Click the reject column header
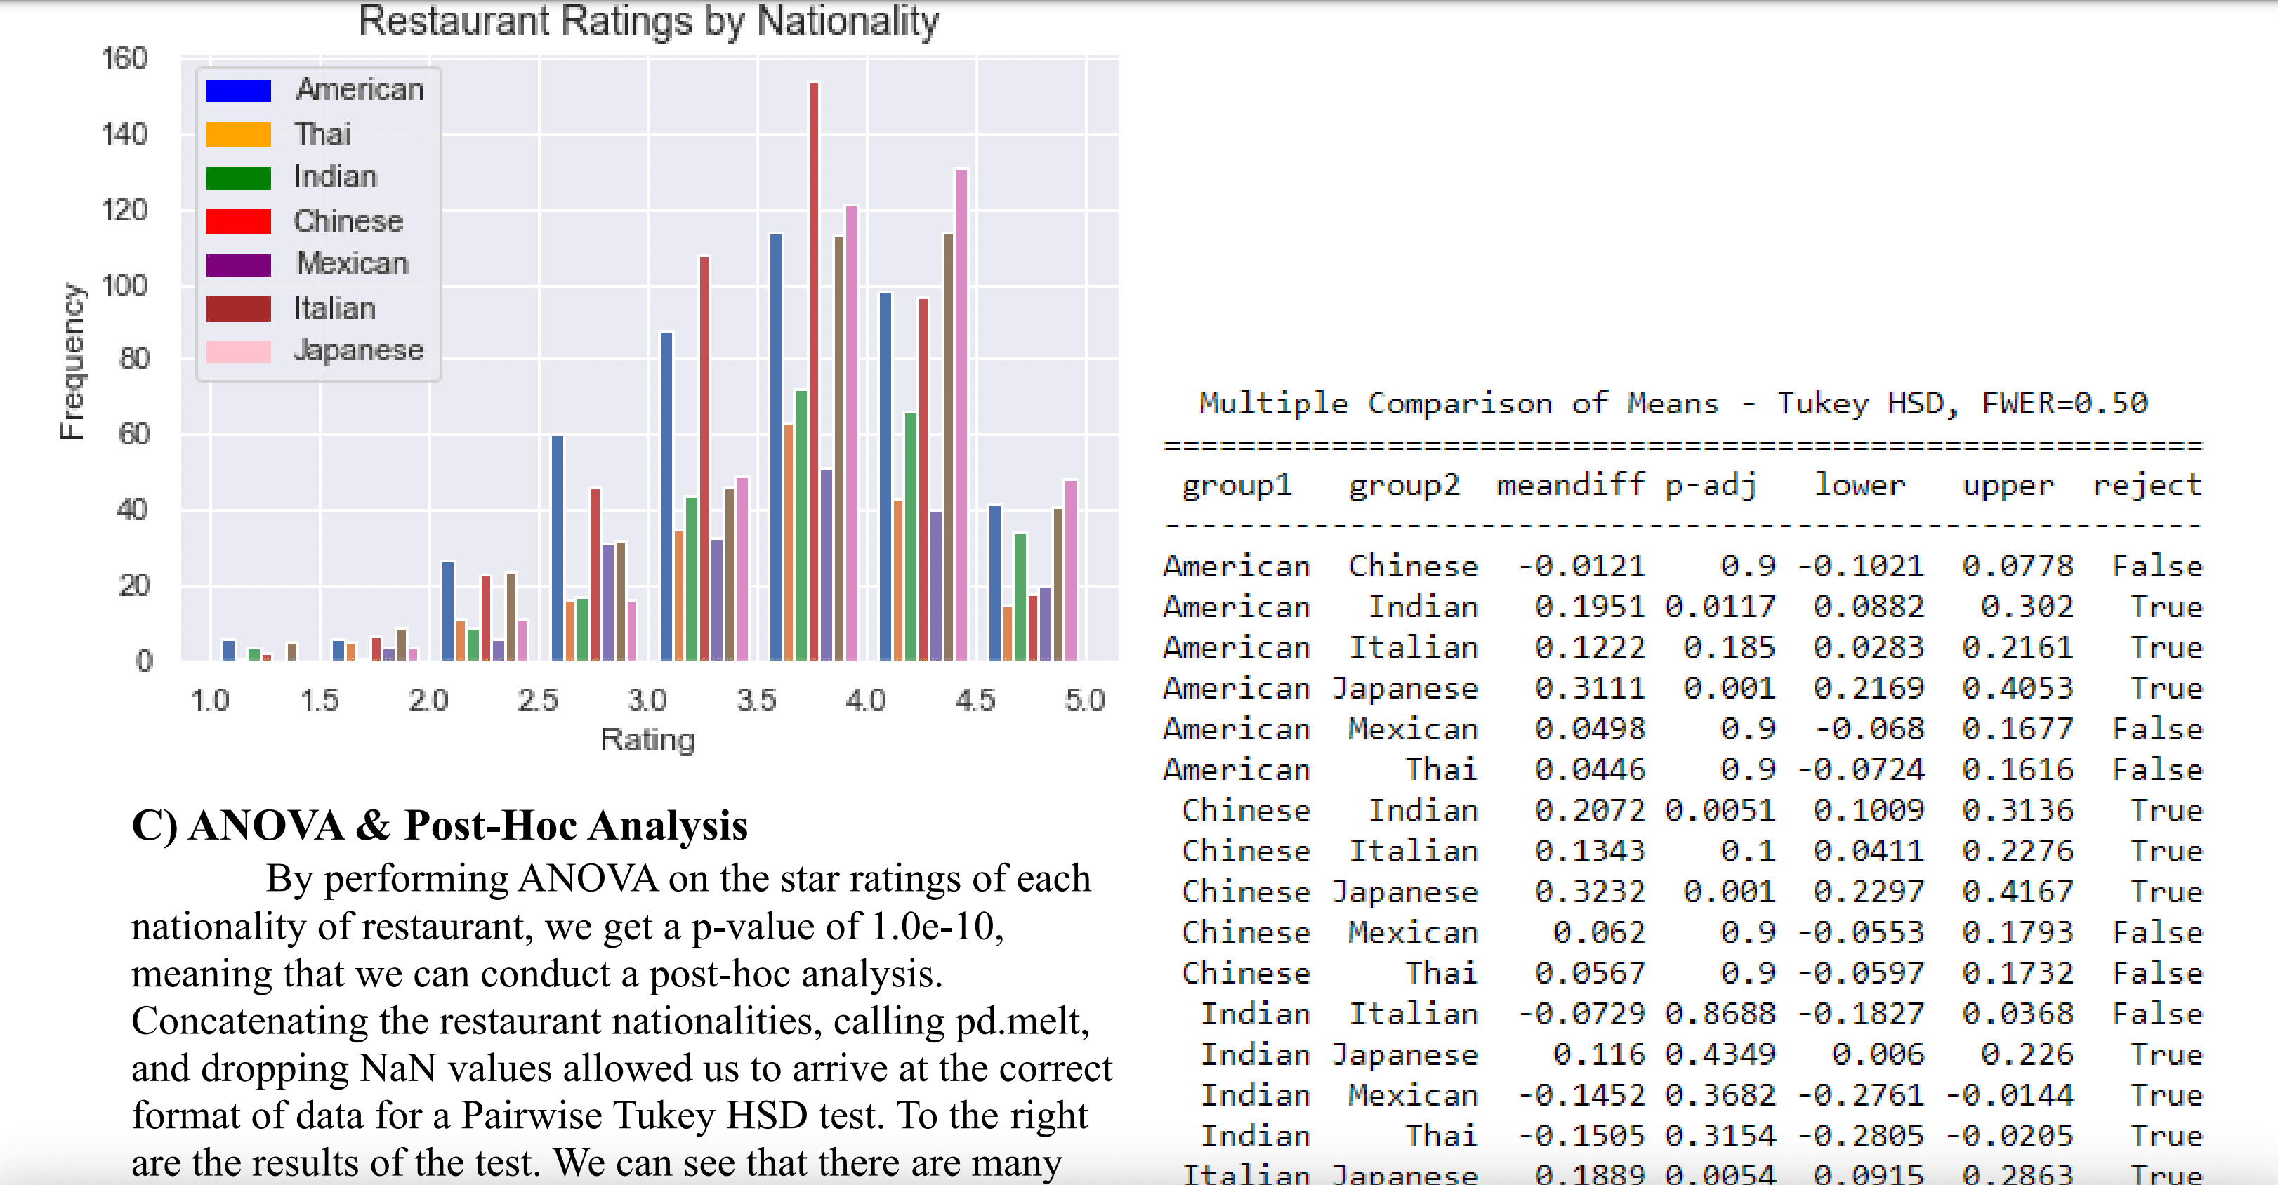This screenshot has height=1185, width=2278. point(2147,486)
